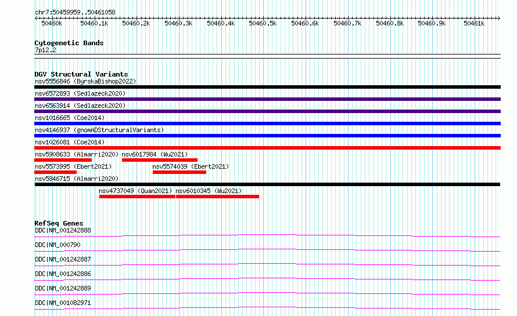The height and width of the screenshot is (316, 517).
Task: Click the Cytogenetic Bands track title
Action: click(x=69, y=43)
